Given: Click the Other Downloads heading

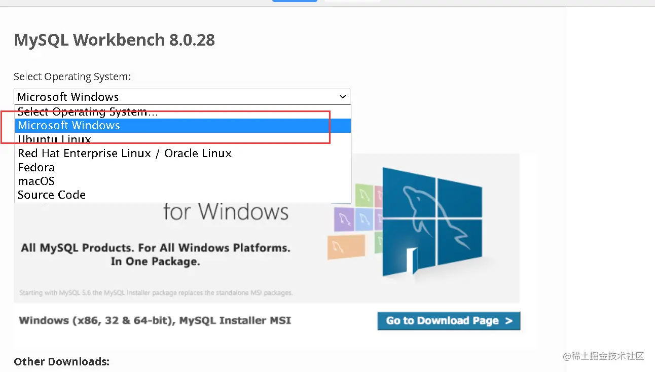Looking at the screenshot, I should 61,361.
